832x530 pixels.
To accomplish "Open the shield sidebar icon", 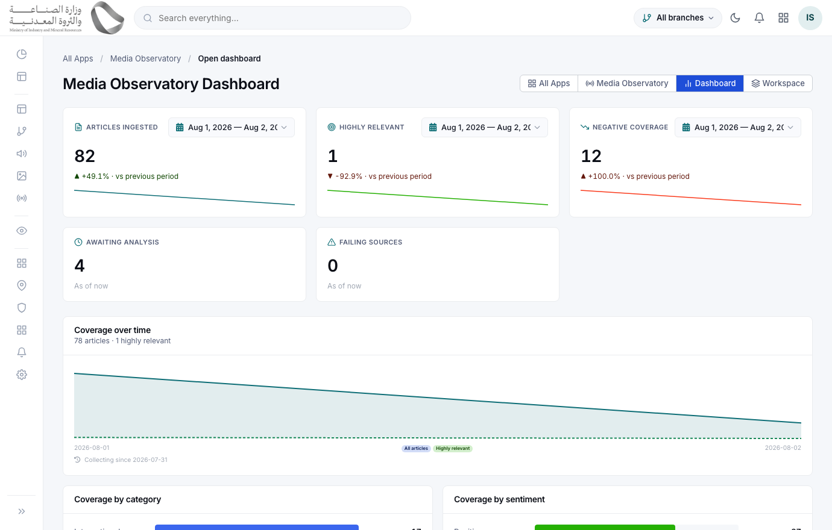I will [22, 308].
